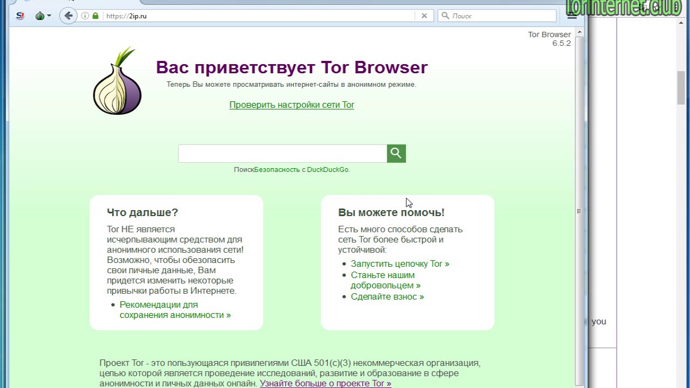Open Запустить цепочку Tor link
The image size is (690, 388).
click(x=400, y=264)
